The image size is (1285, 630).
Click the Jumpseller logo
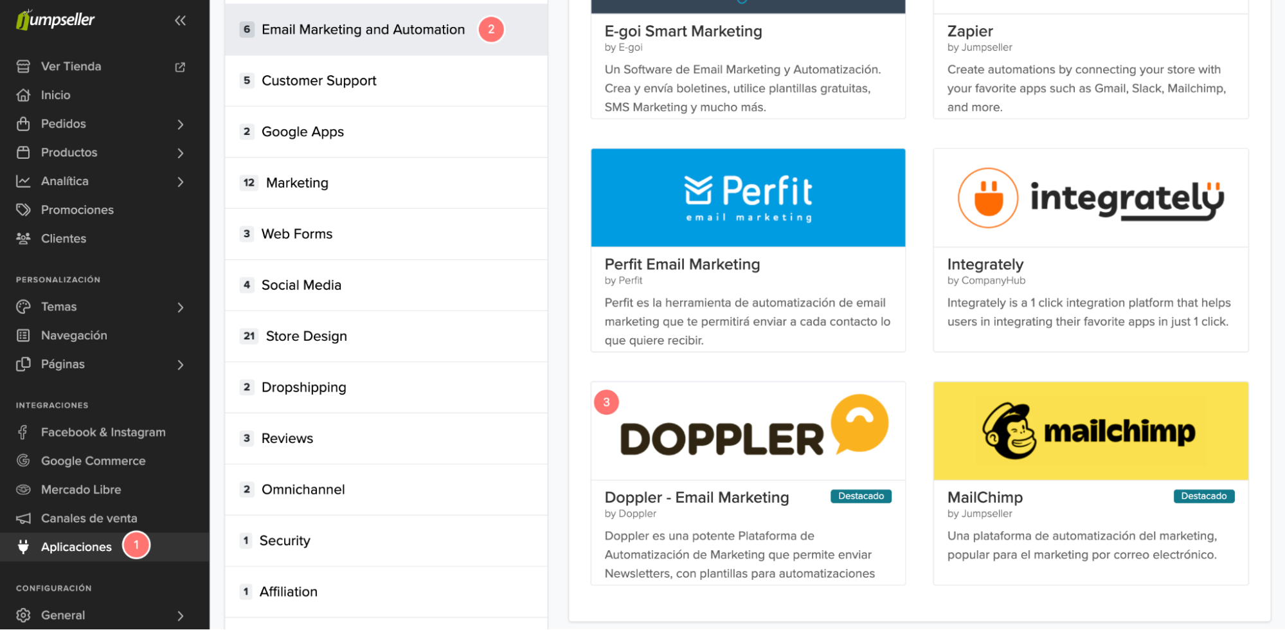coord(56,20)
